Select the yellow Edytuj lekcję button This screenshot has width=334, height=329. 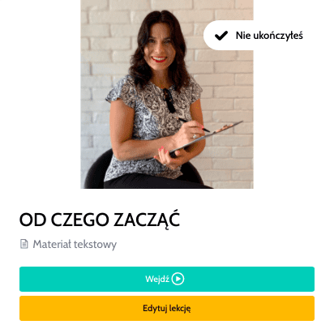pyautogui.click(x=167, y=308)
